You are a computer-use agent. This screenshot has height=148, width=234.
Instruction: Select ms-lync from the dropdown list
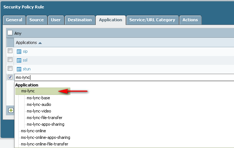click(x=43, y=91)
